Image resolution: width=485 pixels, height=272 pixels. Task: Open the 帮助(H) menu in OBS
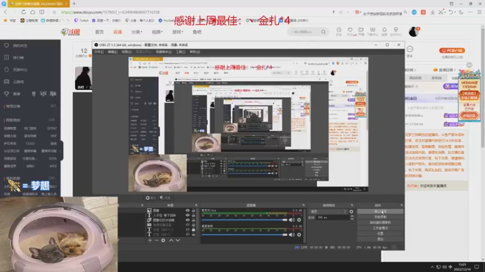click(x=195, y=52)
